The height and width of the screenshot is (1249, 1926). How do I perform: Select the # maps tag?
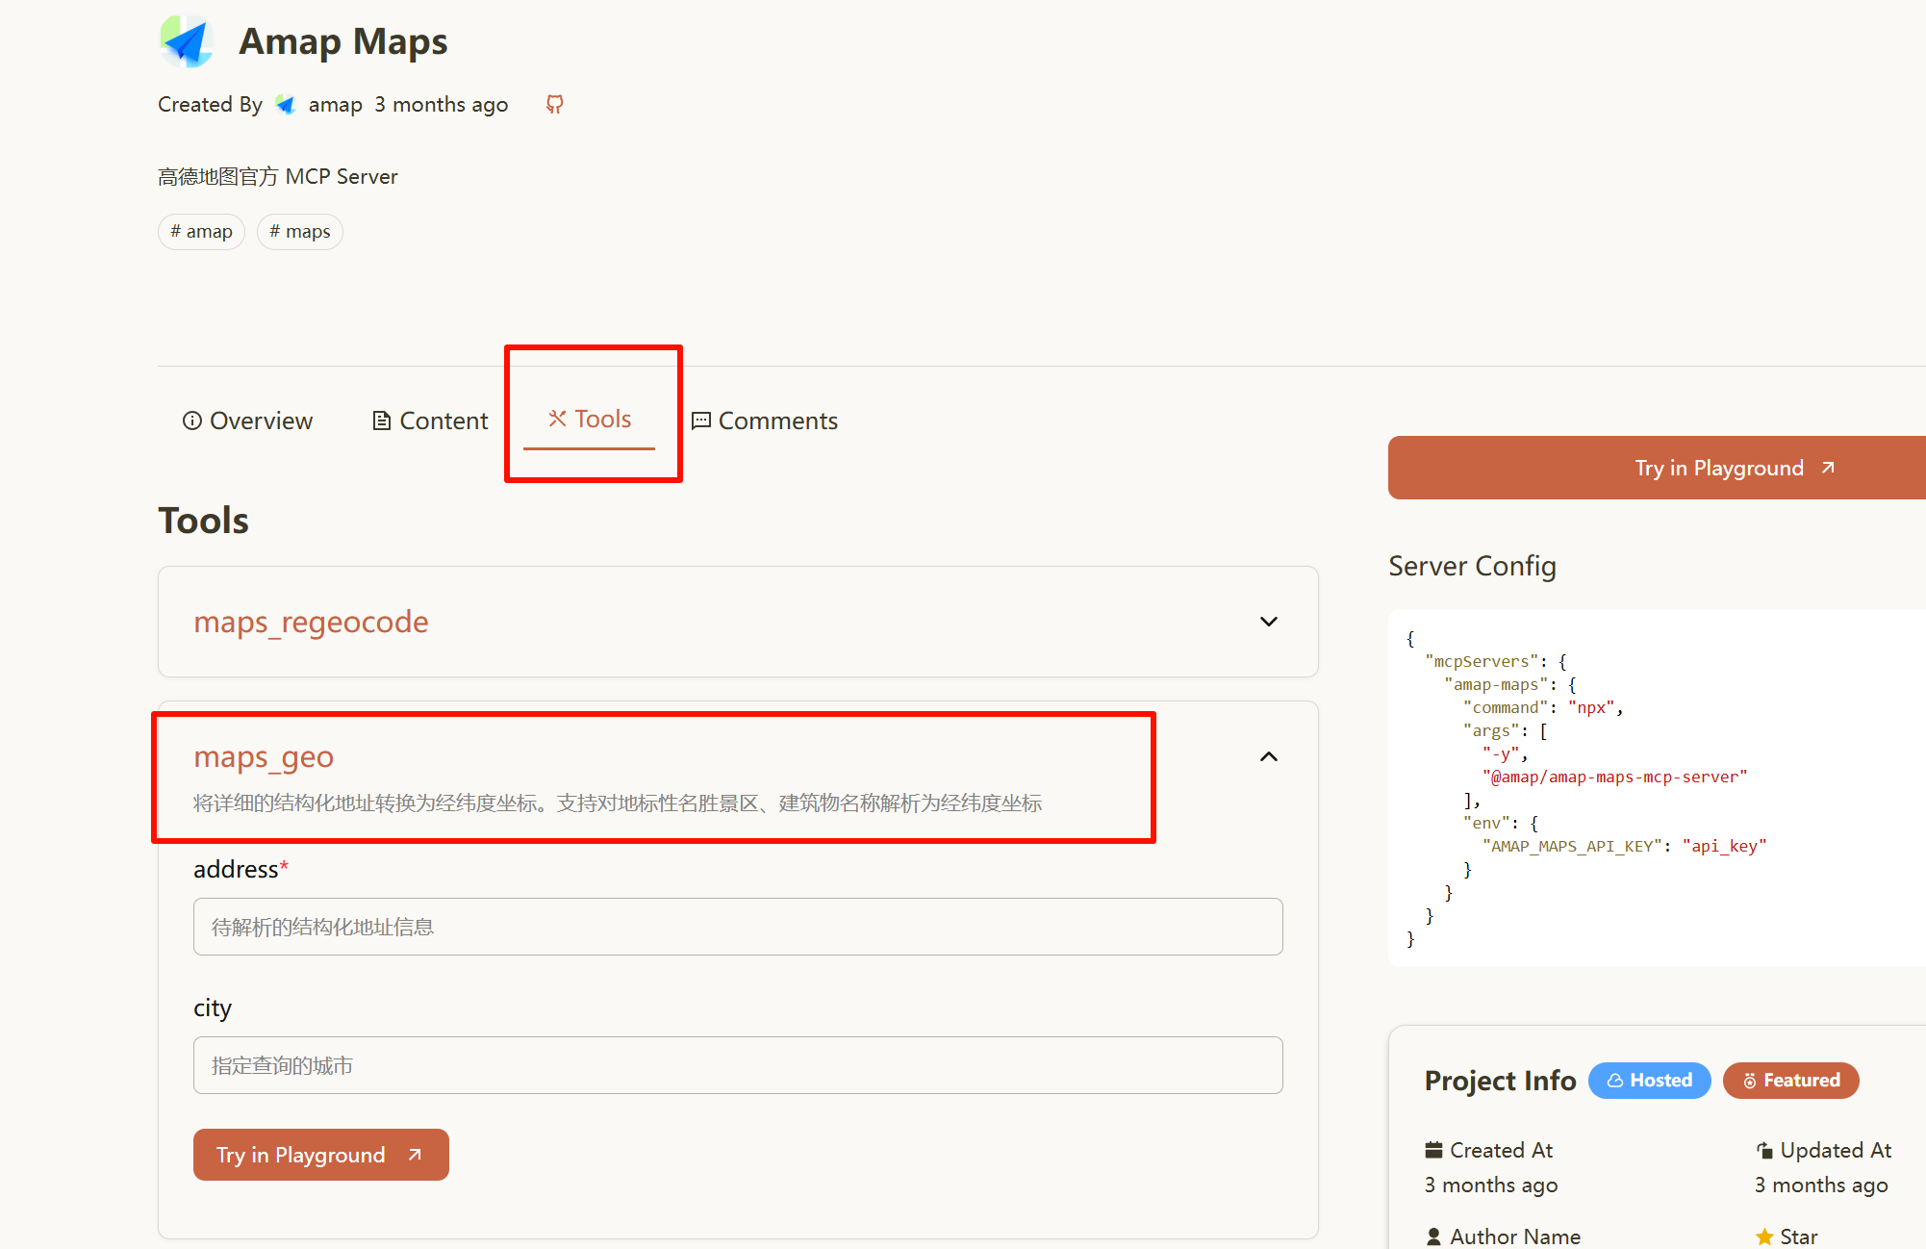pos(300,232)
